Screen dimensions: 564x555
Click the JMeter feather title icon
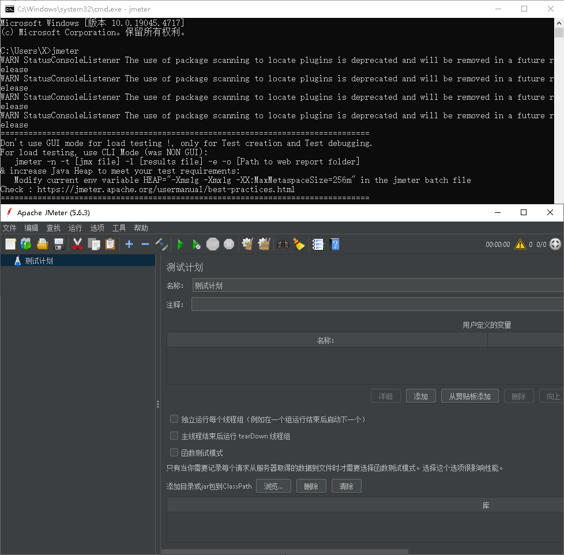9,212
